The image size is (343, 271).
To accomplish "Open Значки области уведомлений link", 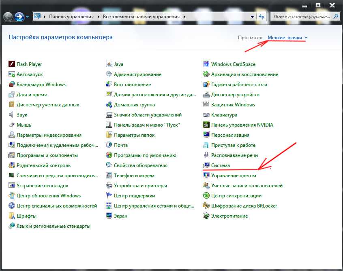I will [x=148, y=114].
